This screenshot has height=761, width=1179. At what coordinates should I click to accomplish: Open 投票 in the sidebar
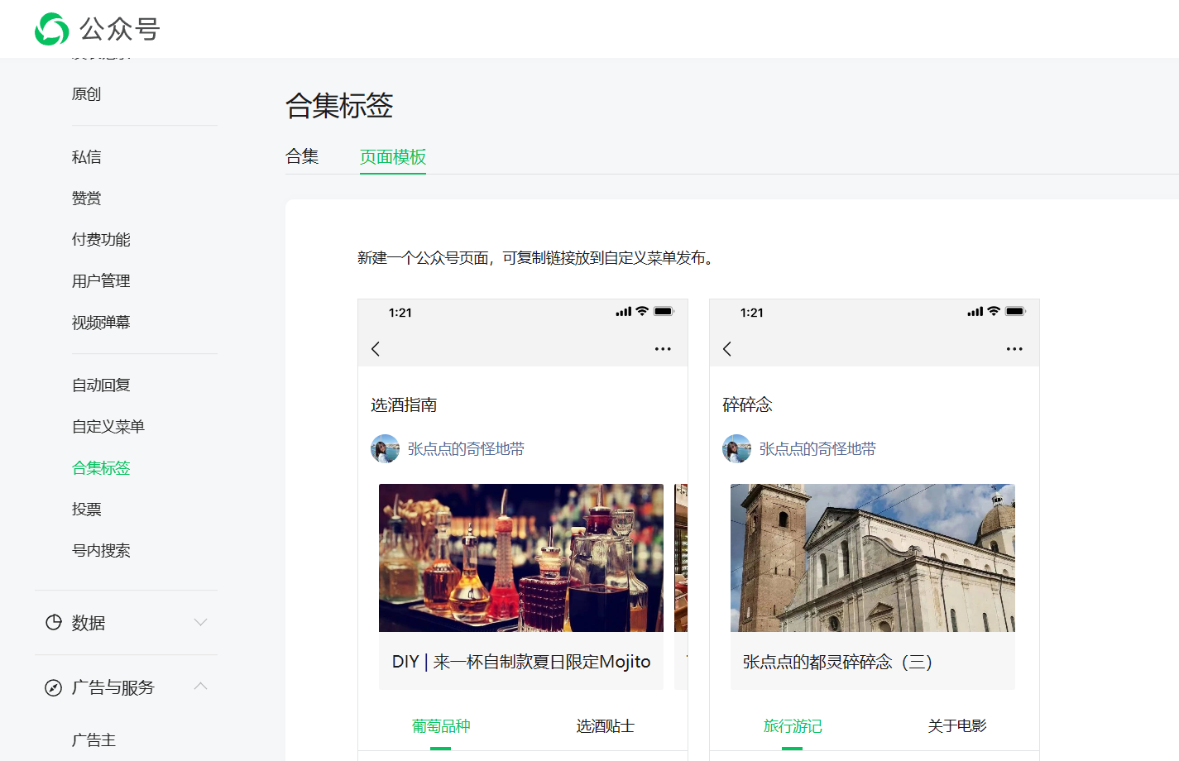coord(87,510)
